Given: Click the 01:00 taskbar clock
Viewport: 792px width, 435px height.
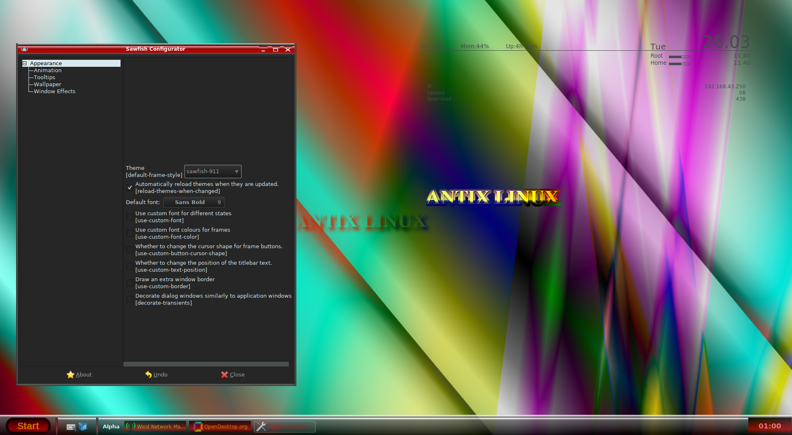Looking at the screenshot, I should [x=769, y=426].
